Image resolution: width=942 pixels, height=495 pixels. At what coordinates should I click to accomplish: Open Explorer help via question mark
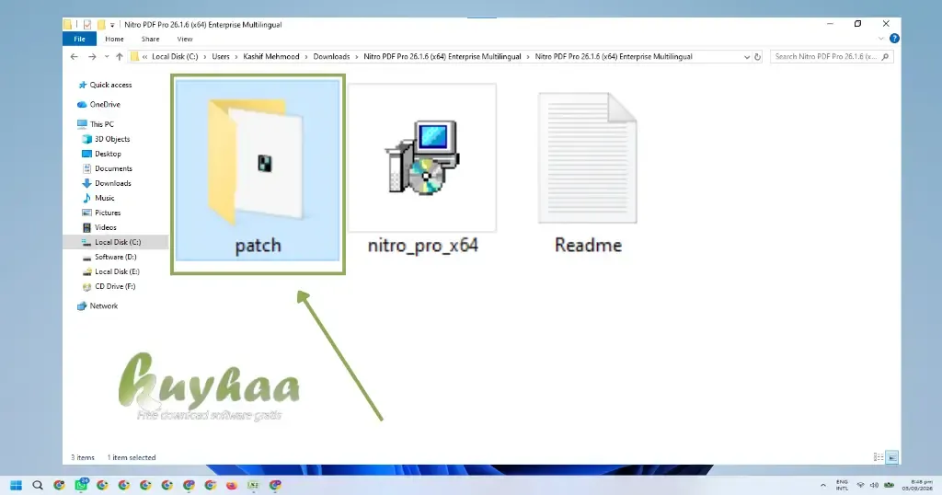(894, 39)
